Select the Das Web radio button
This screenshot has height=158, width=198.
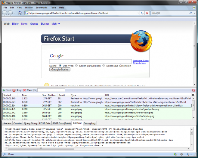[x=60, y=66]
